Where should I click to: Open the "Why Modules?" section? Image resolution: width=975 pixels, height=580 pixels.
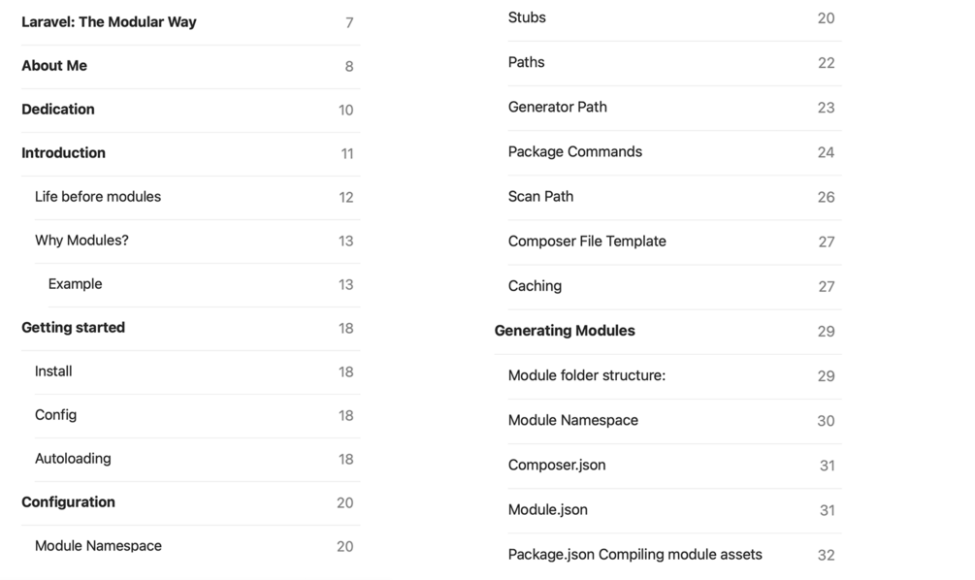pos(81,241)
